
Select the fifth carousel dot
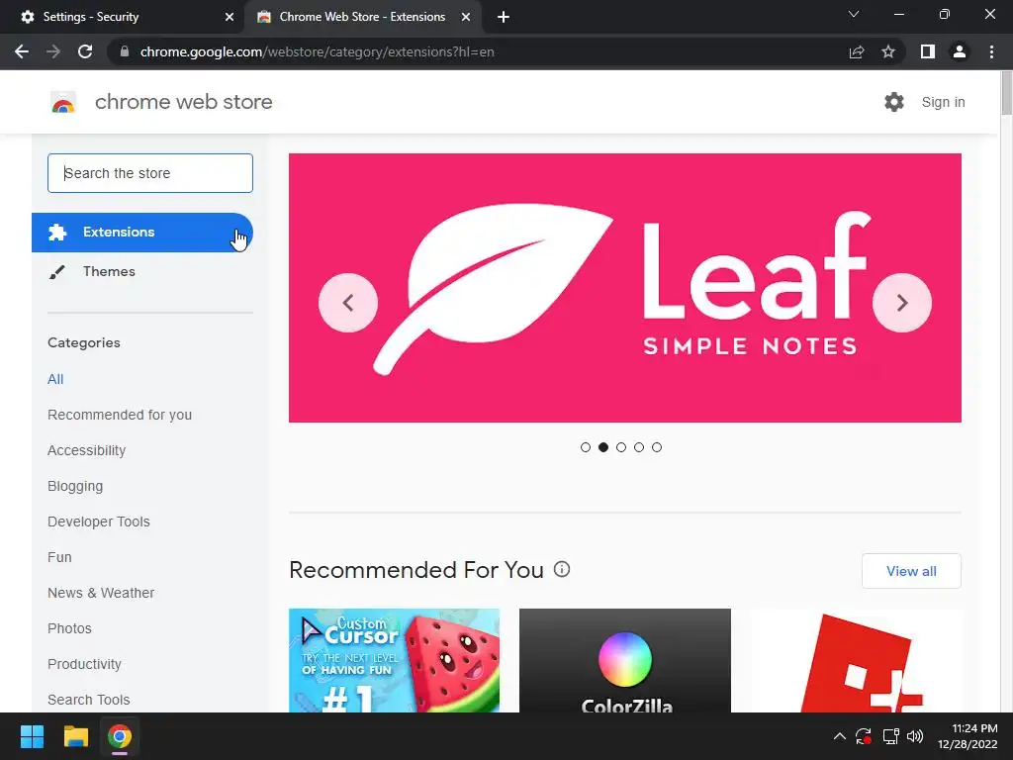[x=657, y=447]
